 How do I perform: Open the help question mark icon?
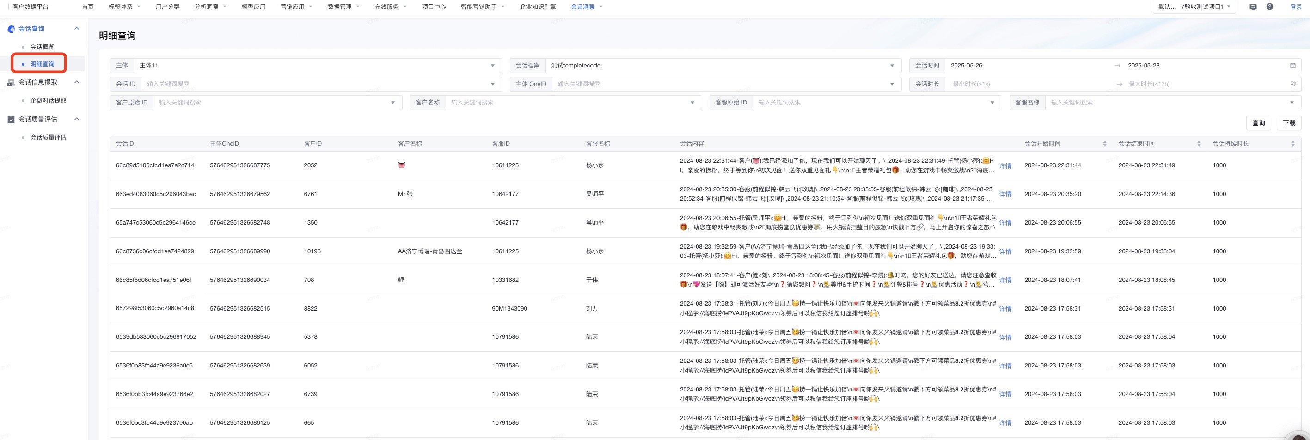tap(1269, 6)
